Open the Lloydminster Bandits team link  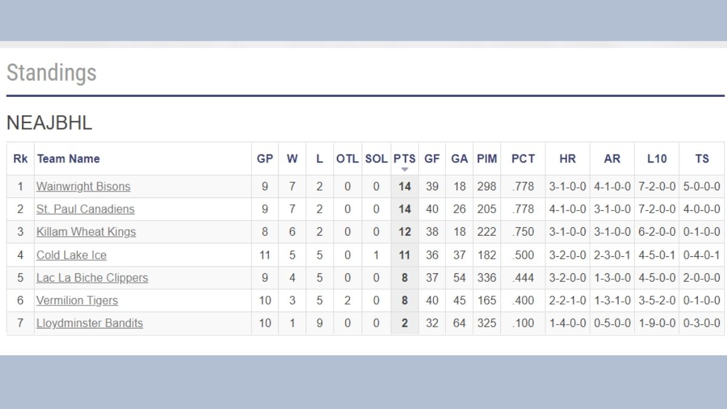(90, 324)
